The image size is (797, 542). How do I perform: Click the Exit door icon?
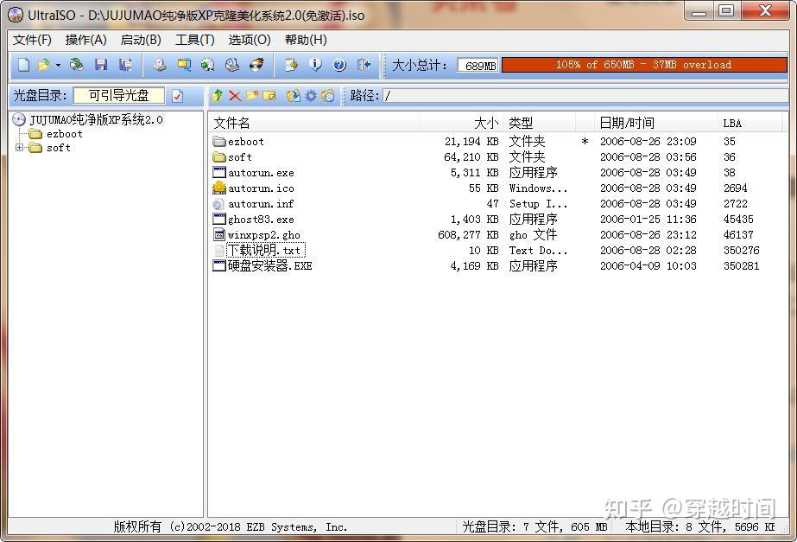pos(364,65)
